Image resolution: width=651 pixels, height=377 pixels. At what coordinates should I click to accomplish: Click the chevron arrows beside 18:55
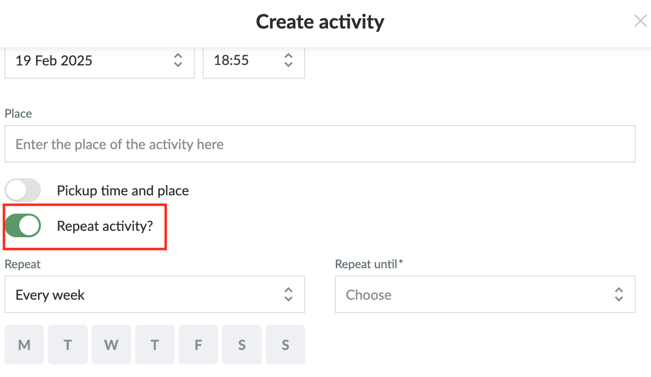[x=289, y=61]
